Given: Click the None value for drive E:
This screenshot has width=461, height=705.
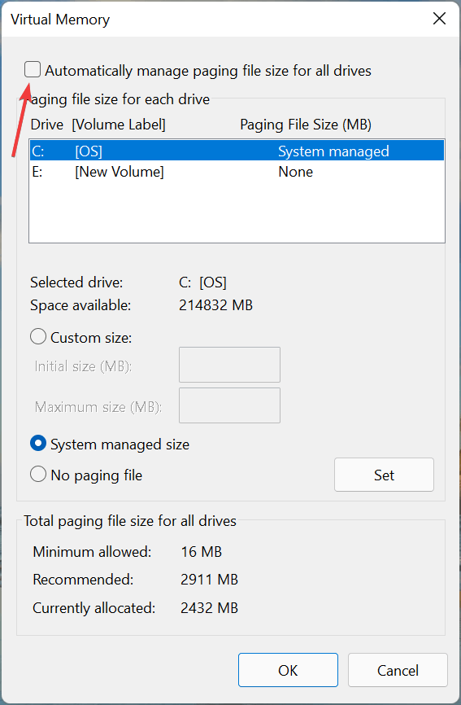Looking at the screenshot, I should click(295, 172).
